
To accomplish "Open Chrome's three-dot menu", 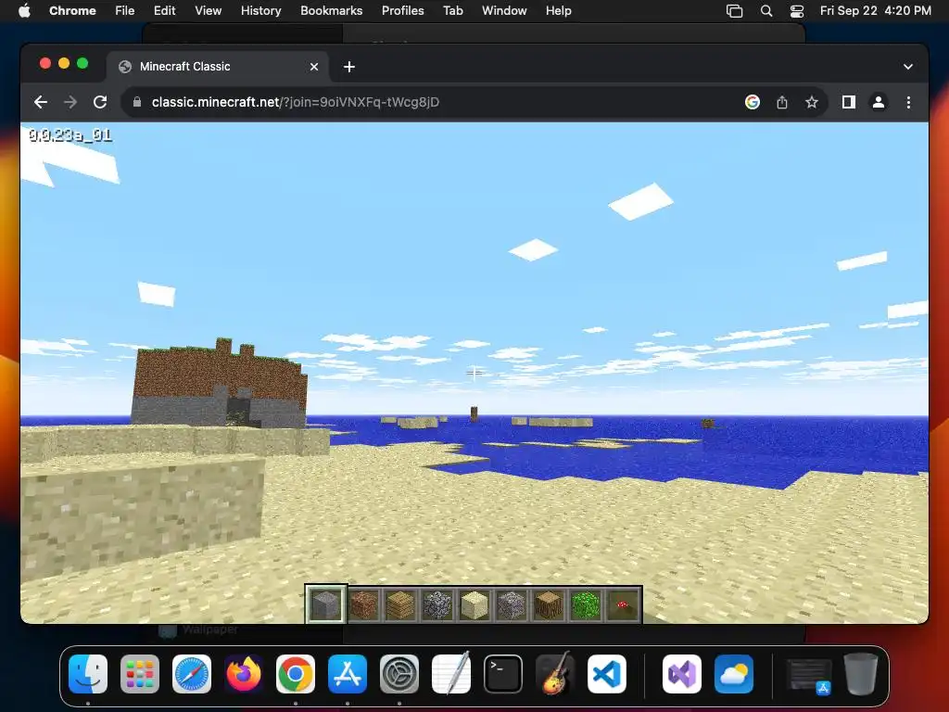I will (908, 102).
